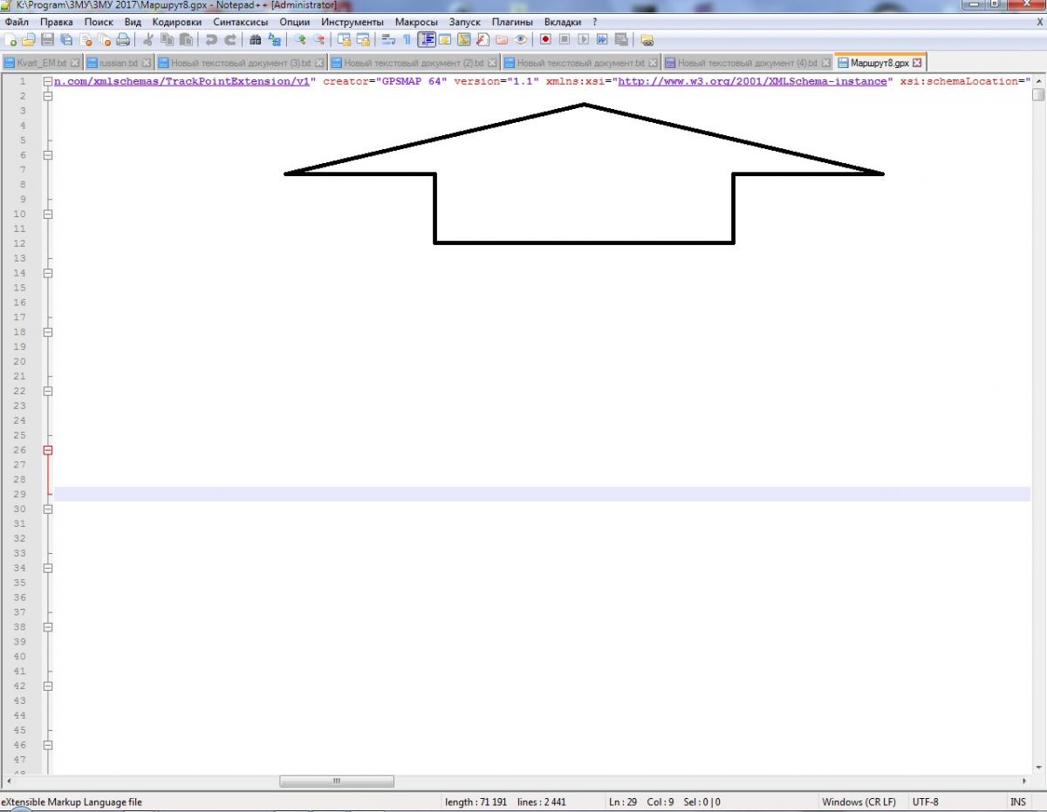Toggle word wrap toolbar button
Image resolution: width=1047 pixels, height=812 pixels.
(387, 39)
